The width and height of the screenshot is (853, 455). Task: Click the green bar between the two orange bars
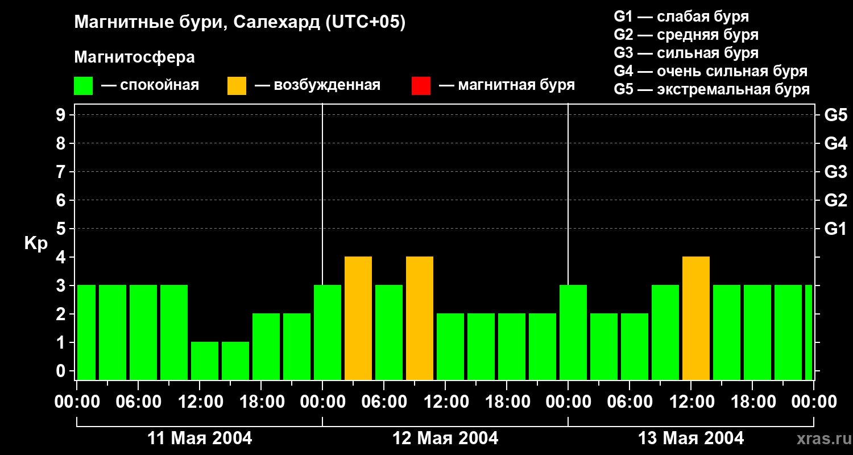[x=389, y=333]
